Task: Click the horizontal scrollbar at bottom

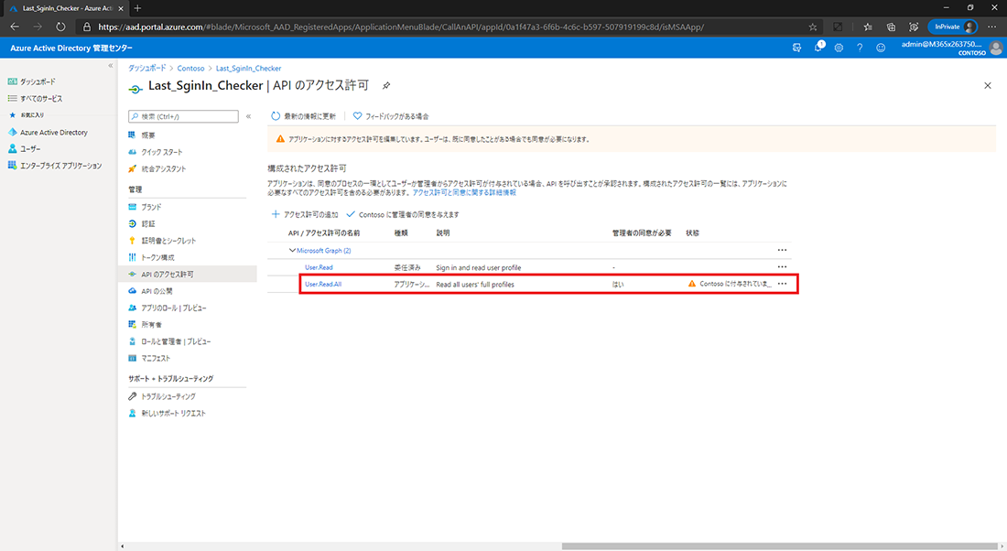Action: 779,546
